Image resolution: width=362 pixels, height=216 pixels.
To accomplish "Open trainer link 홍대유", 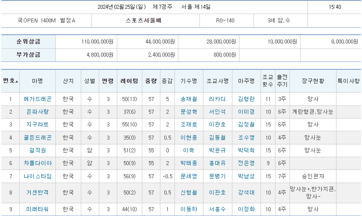I will click(x=217, y=163).
